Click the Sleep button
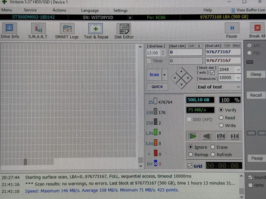This screenshot has height=199, width=266. [255, 74]
